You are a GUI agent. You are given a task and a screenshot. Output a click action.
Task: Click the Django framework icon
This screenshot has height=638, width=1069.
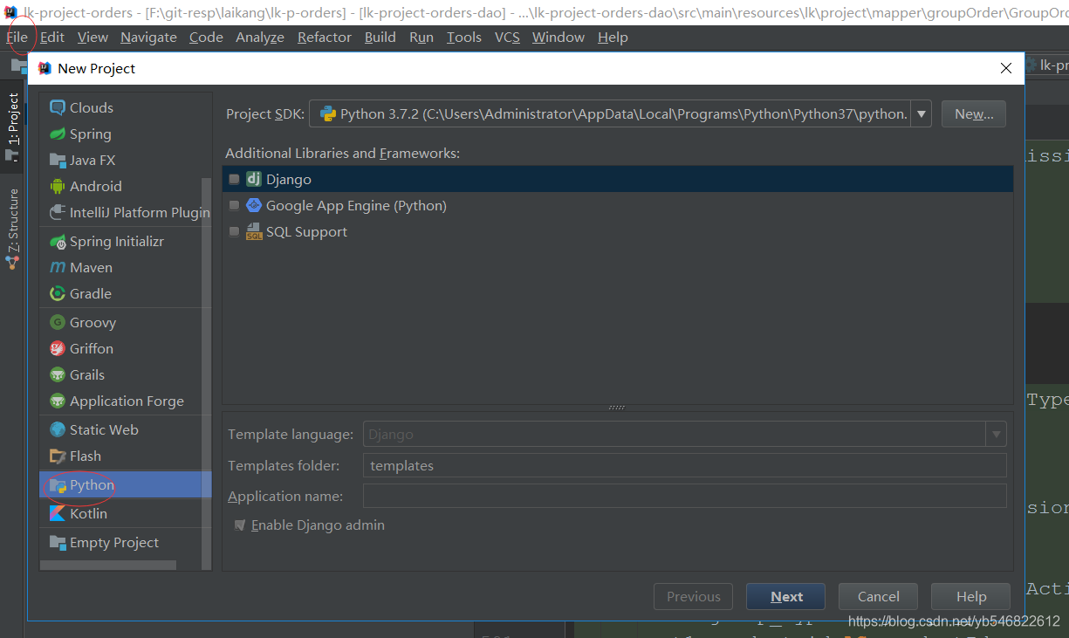pos(254,179)
